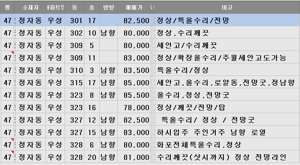Click the 층 column header
This screenshot has height=165, width=300.
[x=92, y=7]
